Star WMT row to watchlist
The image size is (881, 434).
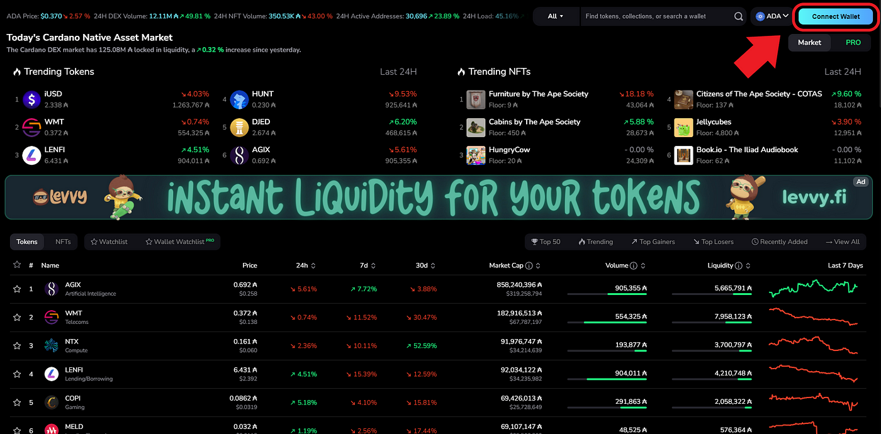[17, 318]
